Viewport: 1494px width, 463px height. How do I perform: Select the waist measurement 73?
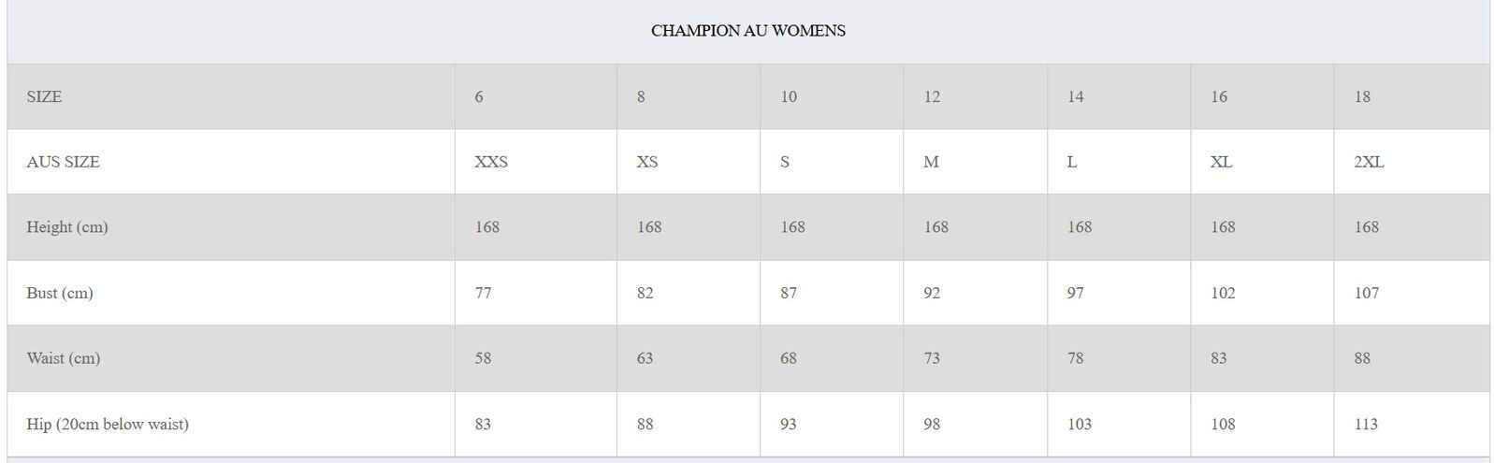(x=932, y=358)
